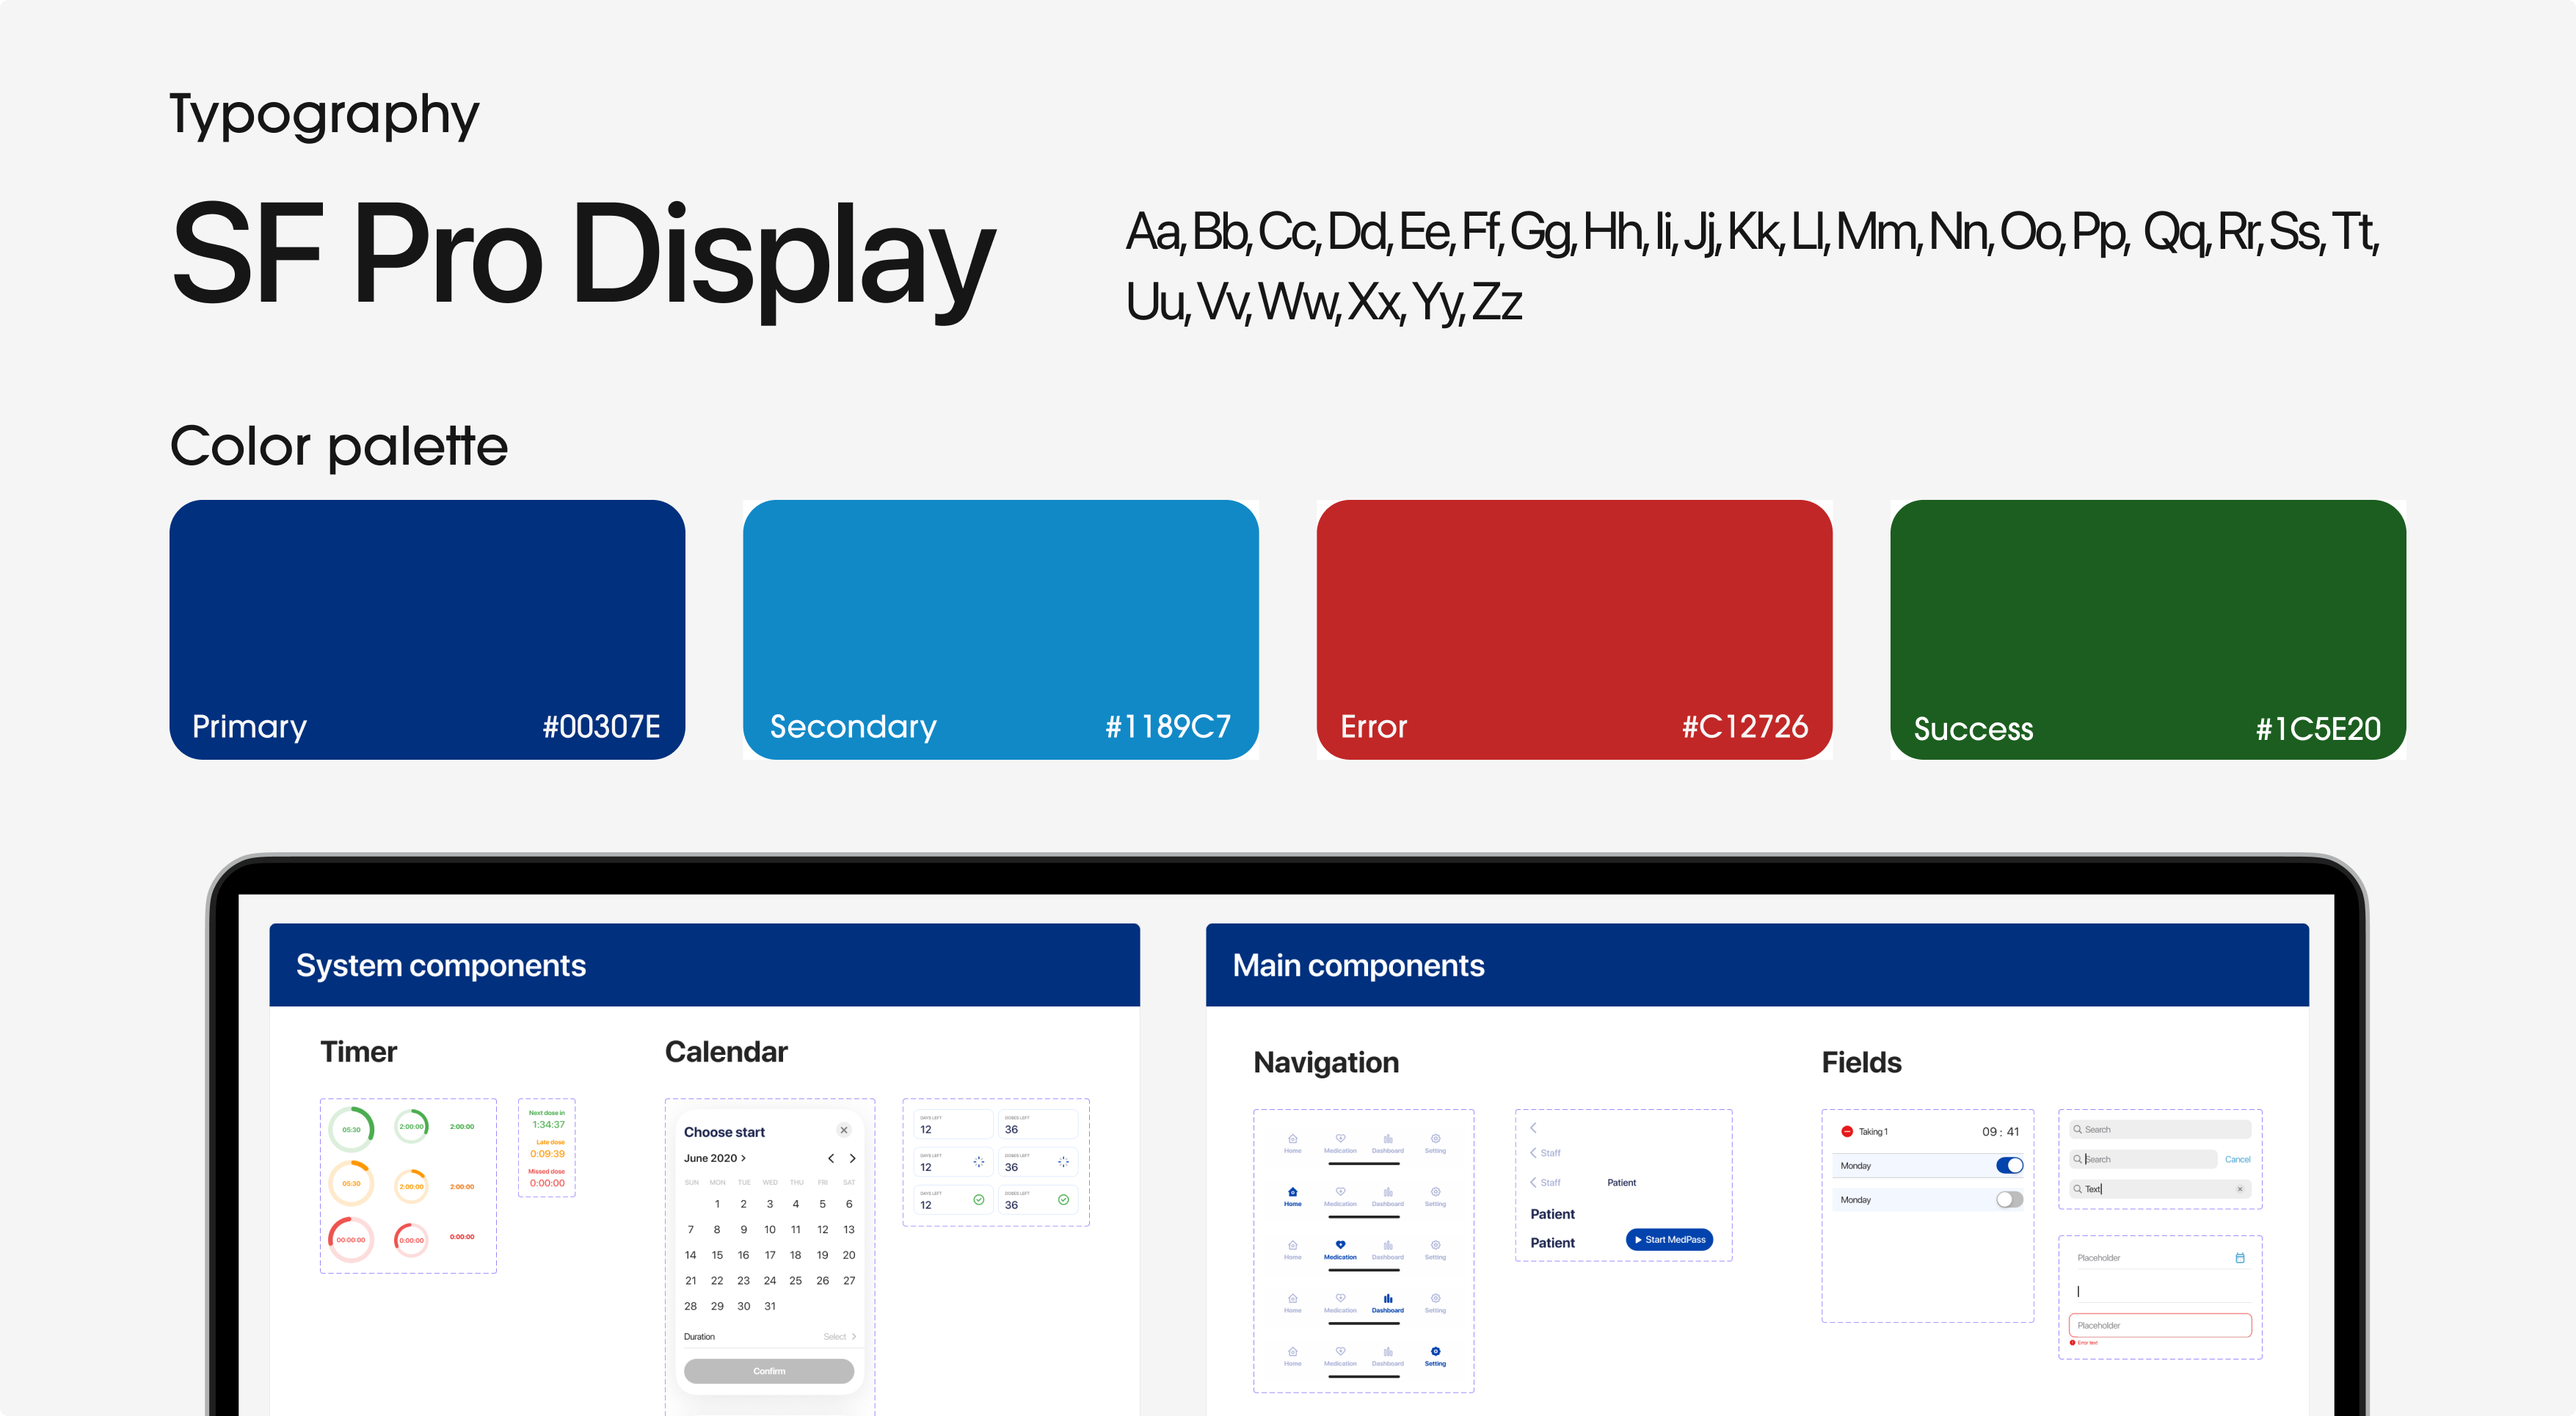Select Home tab in the all-inactive navigation row
The image size is (2576, 1416).
pos(1293,1143)
